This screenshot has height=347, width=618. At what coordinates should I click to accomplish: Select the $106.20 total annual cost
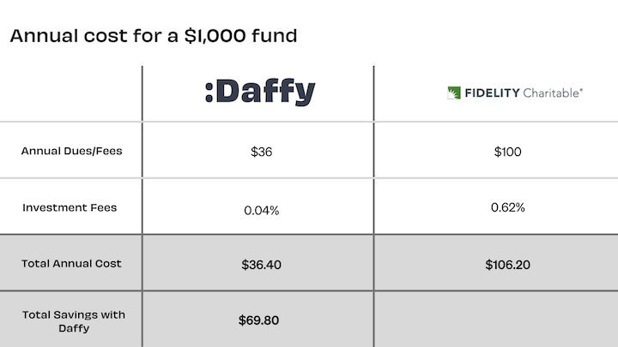pos(507,265)
